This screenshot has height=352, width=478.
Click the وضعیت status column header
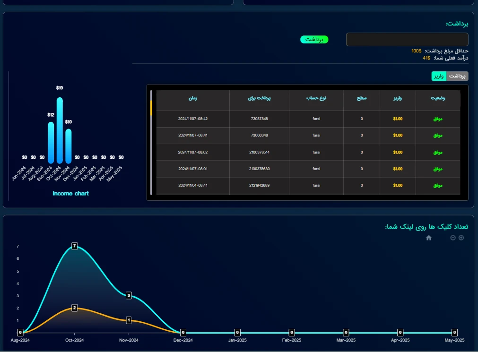(438, 99)
